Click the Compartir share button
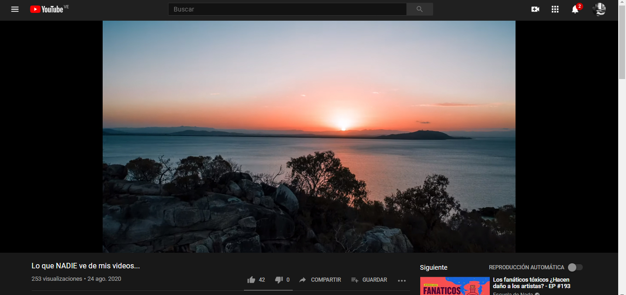This screenshot has width=626, height=295. click(x=320, y=280)
